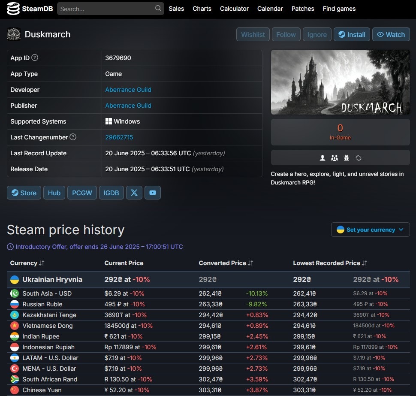This screenshot has width=416, height=396.
Task: Click the MENA - U.S. Dollar flag icon
Action: tap(15, 369)
